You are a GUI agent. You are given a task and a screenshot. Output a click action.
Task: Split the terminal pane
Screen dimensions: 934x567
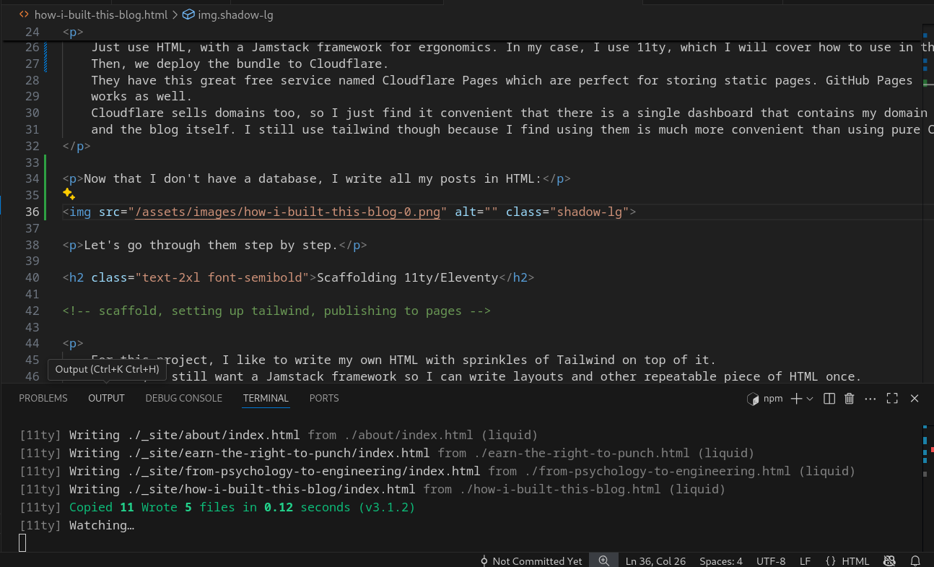[x=829, y=399]
